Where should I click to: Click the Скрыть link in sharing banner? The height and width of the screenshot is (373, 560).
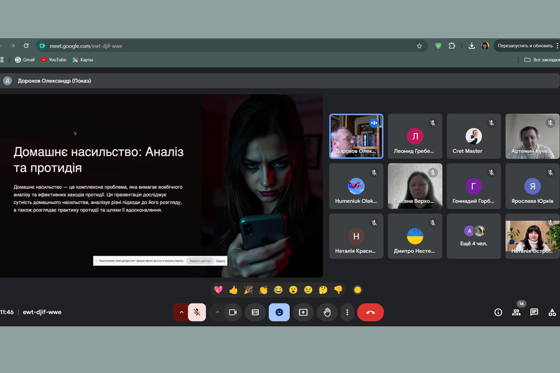(220, 261)
